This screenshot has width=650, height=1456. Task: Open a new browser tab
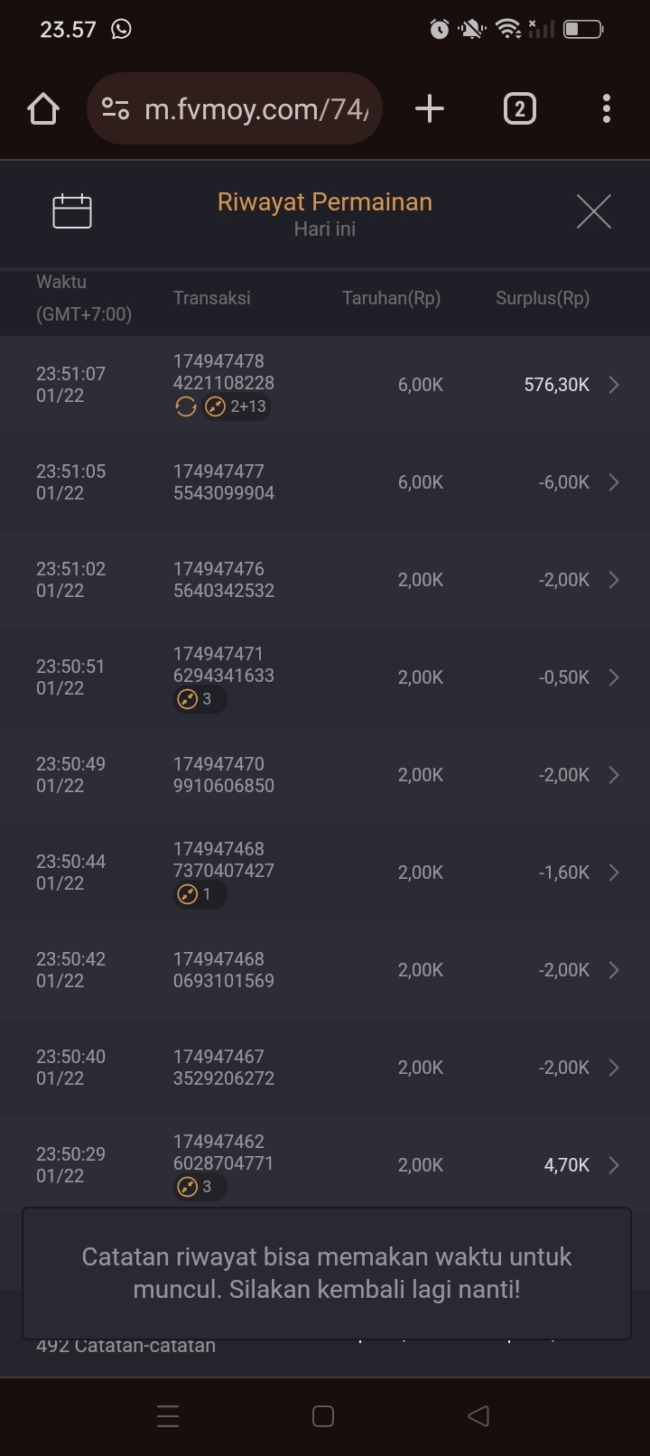(430, 109)
